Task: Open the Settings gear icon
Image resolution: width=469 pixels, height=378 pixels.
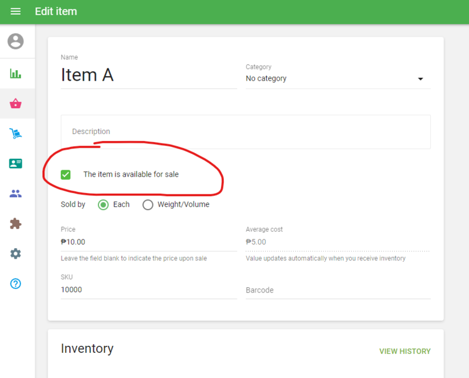Action: (x=16, y=253)
